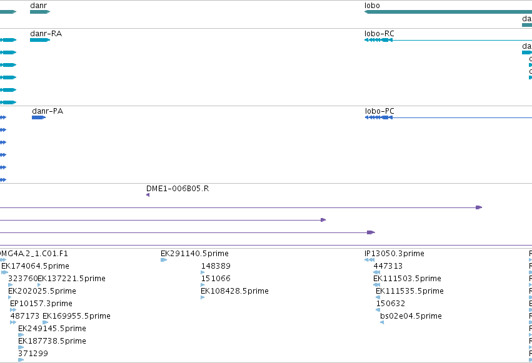Select the DME1-006B05.R feature label
This screenshot has height=363, width=532.
(178, 189)
